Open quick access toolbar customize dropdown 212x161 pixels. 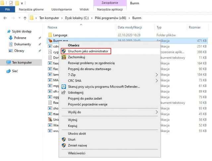tap(22, 3)
